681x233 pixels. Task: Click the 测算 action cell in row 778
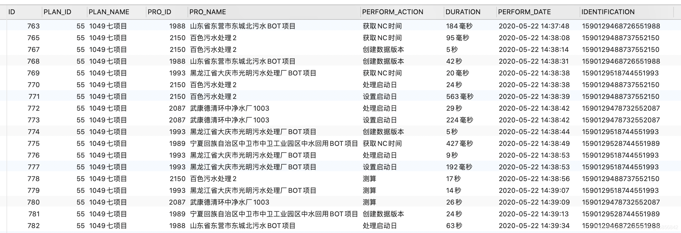[369, 179]
